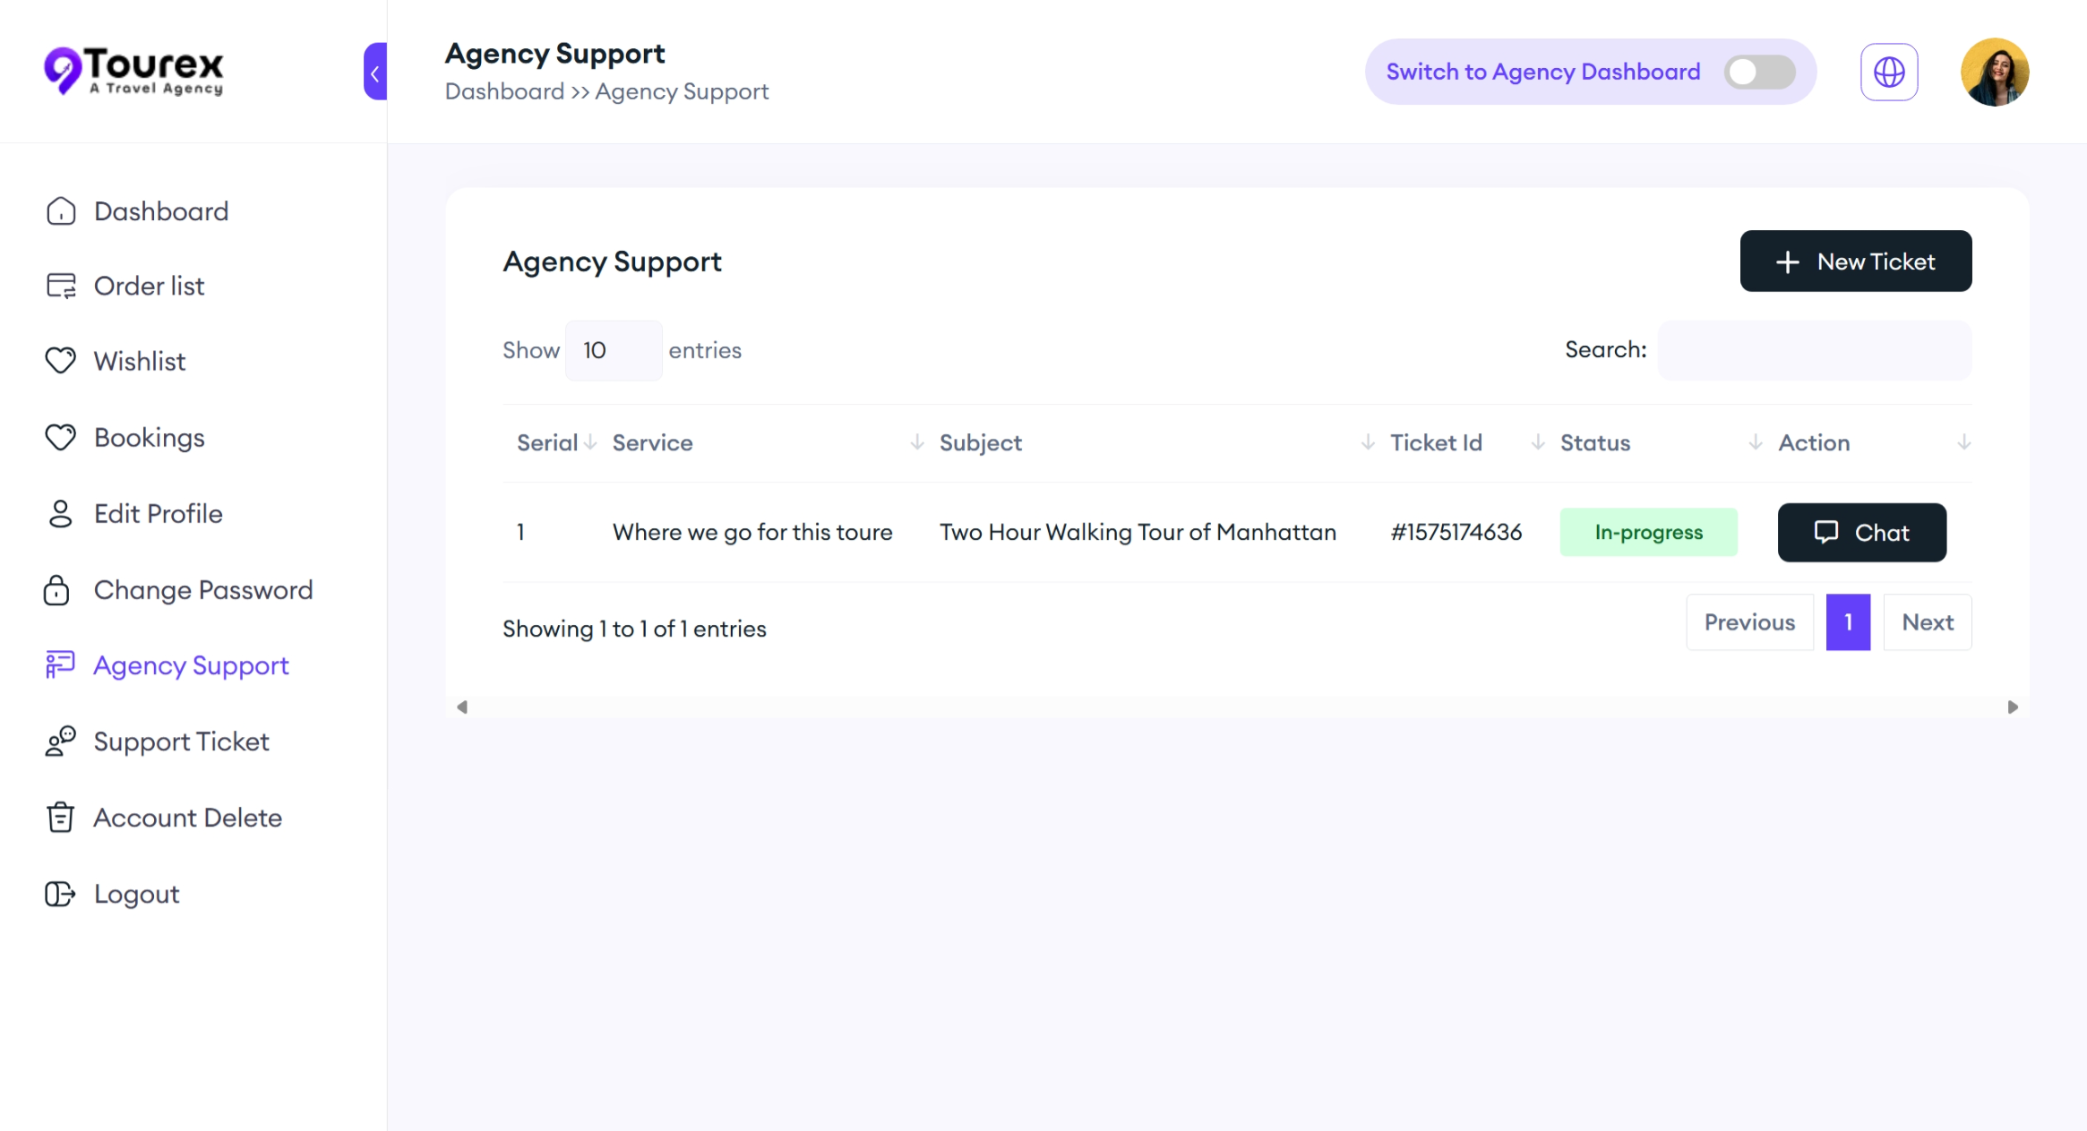Click the Dashboard home icon in sidebar
Screen dimensions: 2087x1131
coord(61,211)
